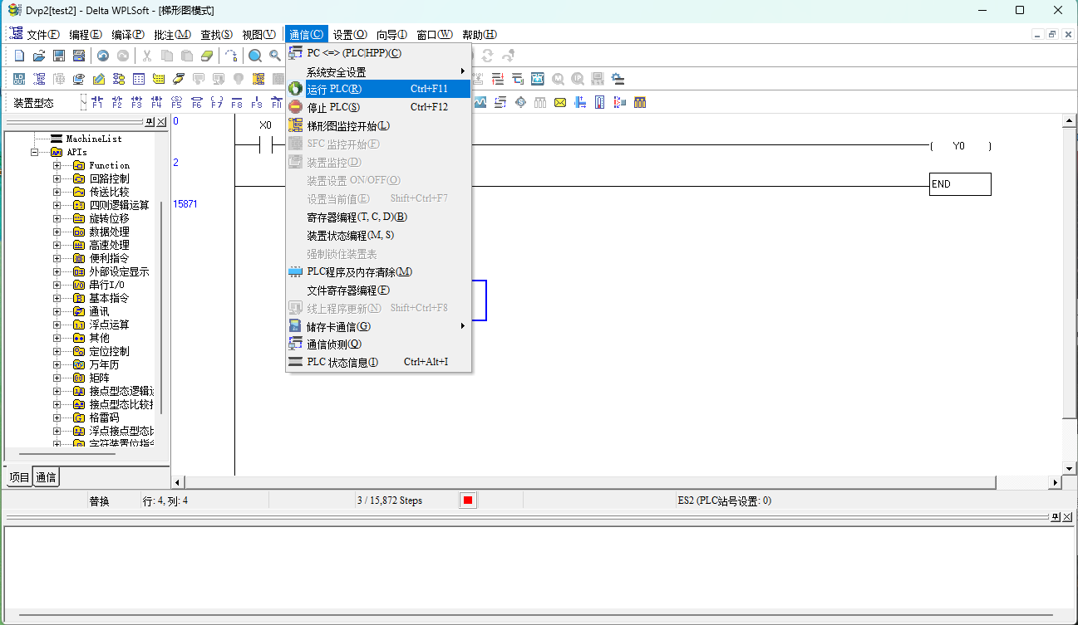Click the END instruction box
The width and height of the screenshot is (1078, 625).
[960, 184]
